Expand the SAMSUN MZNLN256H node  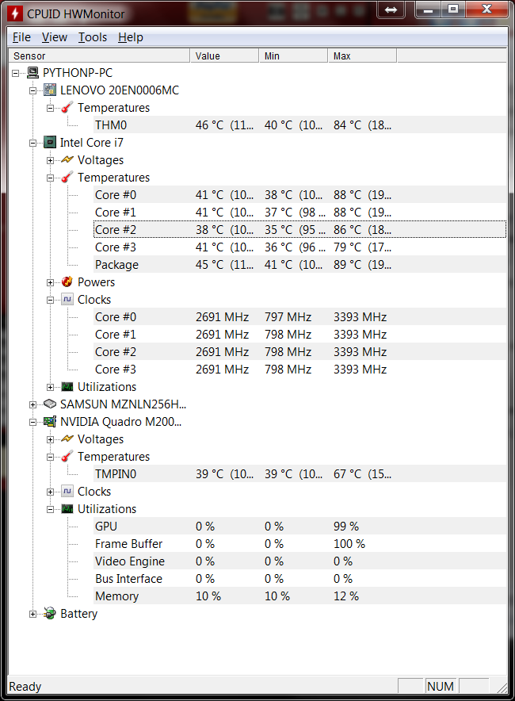[33, 404]
